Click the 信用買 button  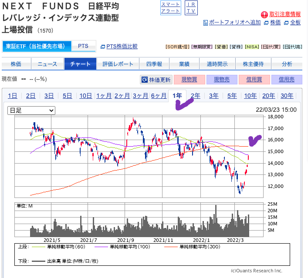coord(254,80)
